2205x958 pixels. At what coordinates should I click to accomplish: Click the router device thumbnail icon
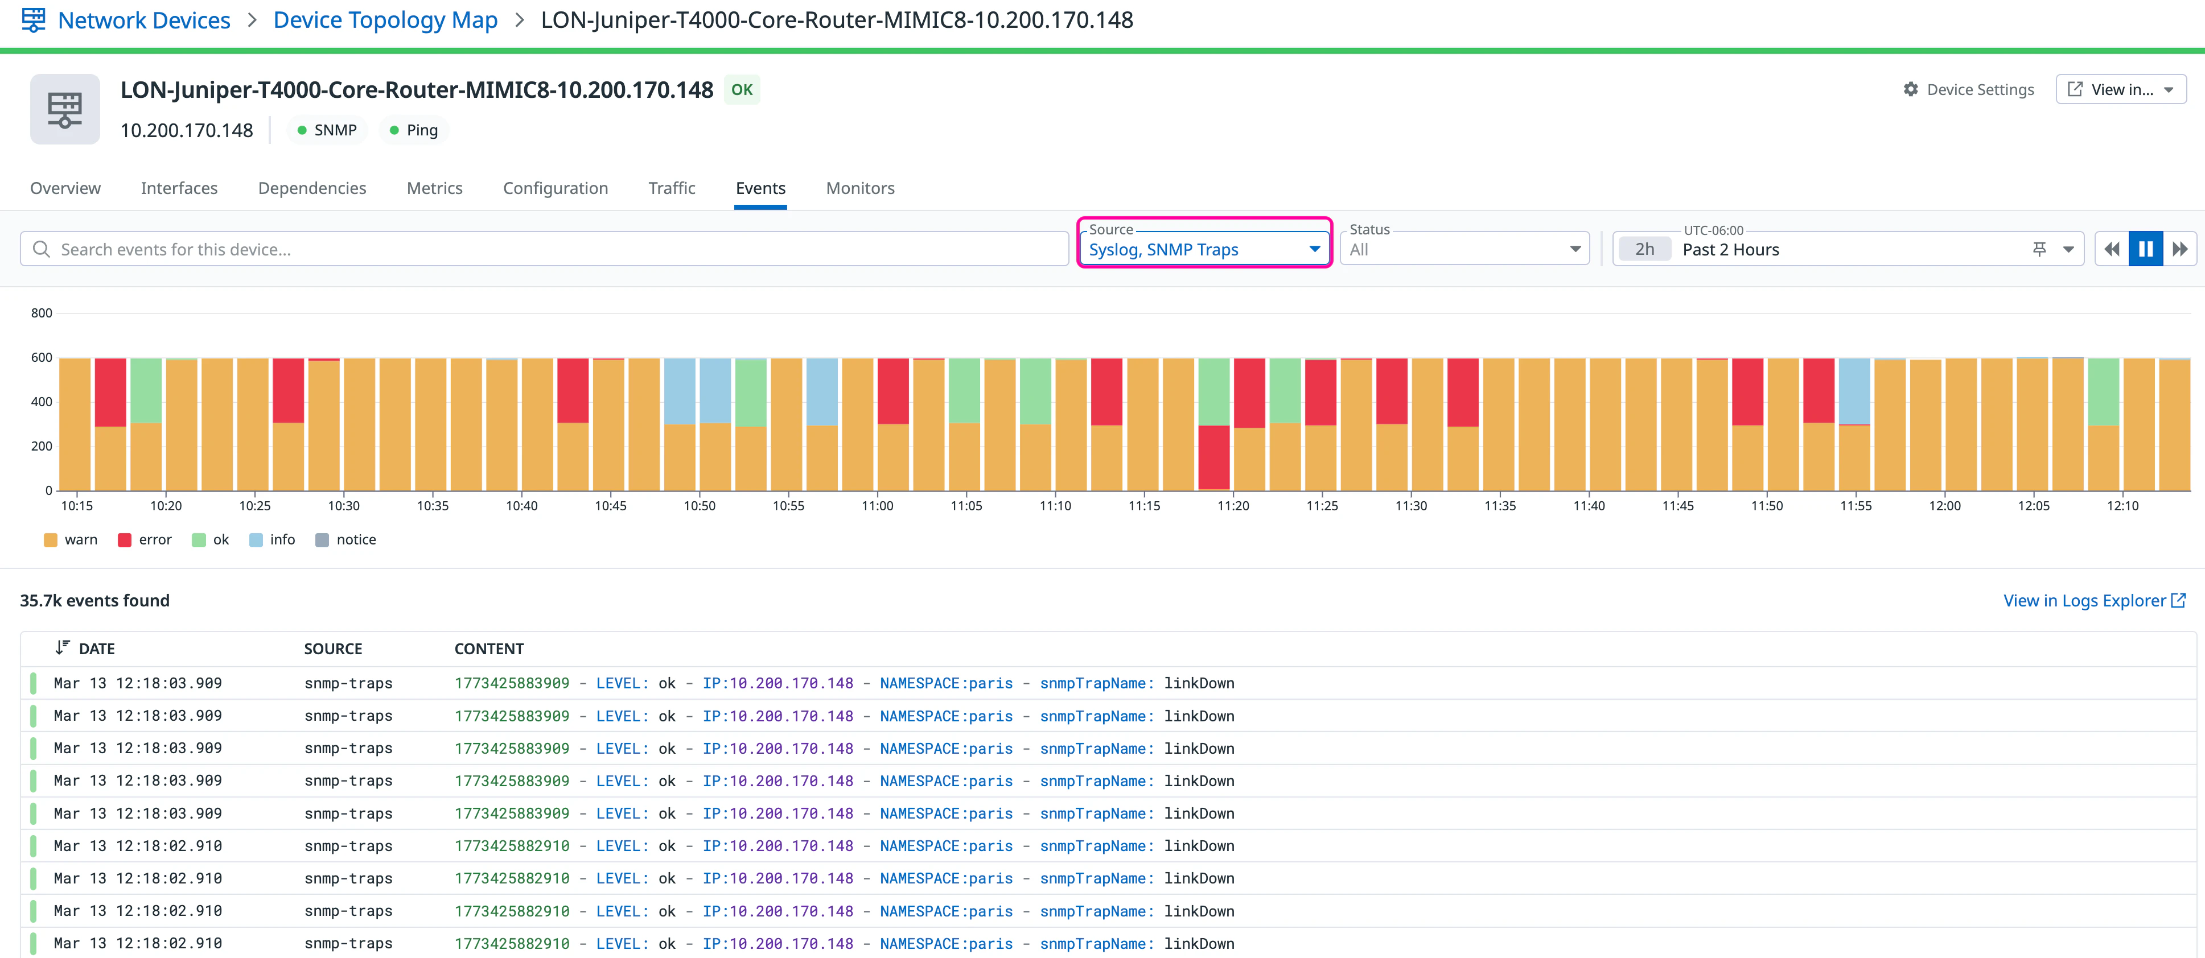tap(65, 109)
